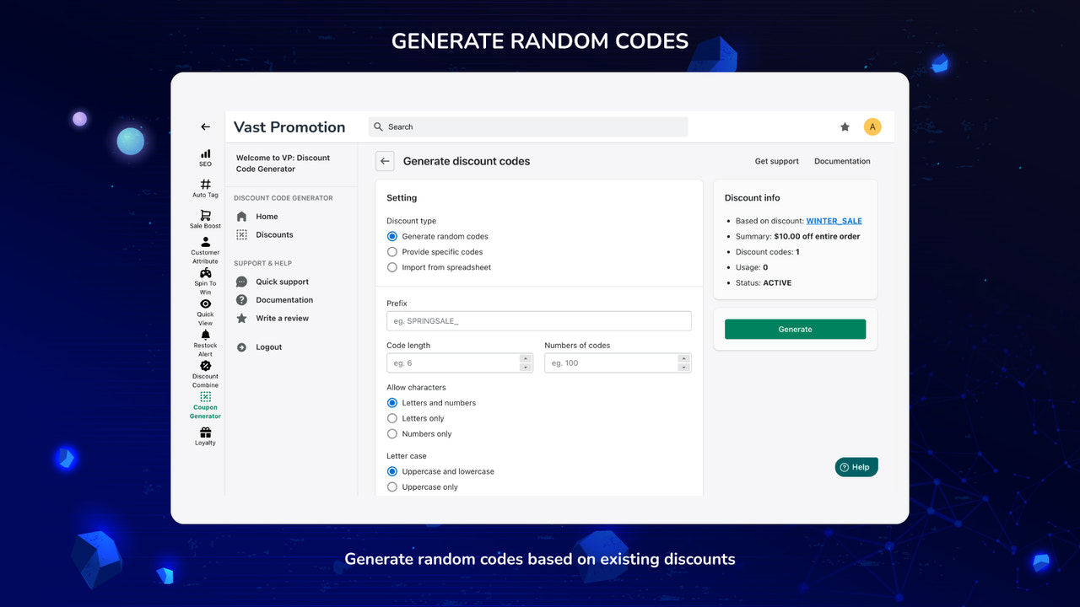Click inside the Prefix input field
The height and width of the screenshot is (607, 1080).
(538, 320)
